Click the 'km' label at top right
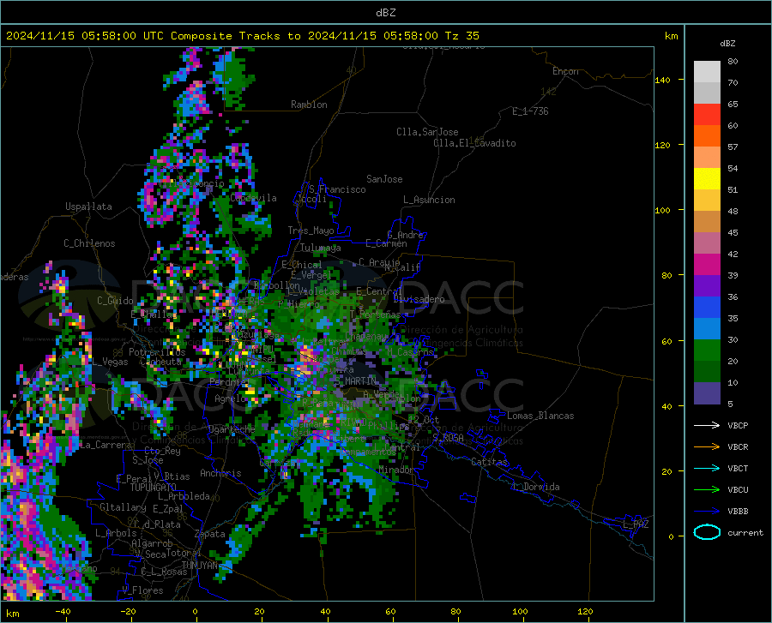 (671, 36)
